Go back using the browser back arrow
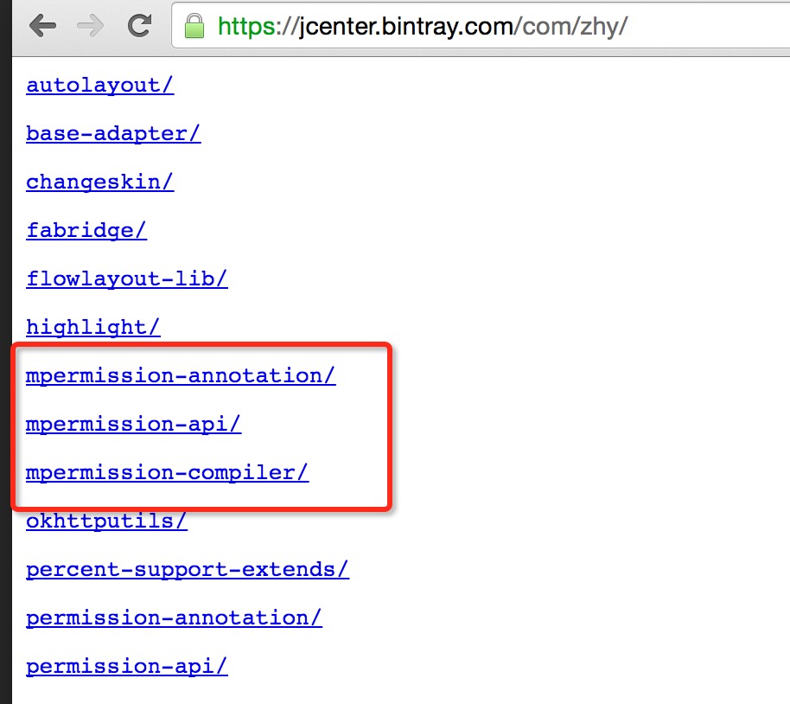Screen dimensions: 790x704 42,26
